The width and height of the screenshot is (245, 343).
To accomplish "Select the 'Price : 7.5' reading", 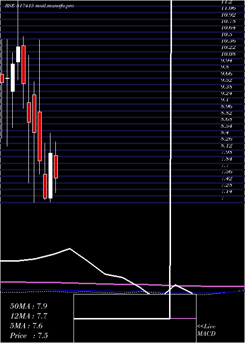I will (29, 336).
